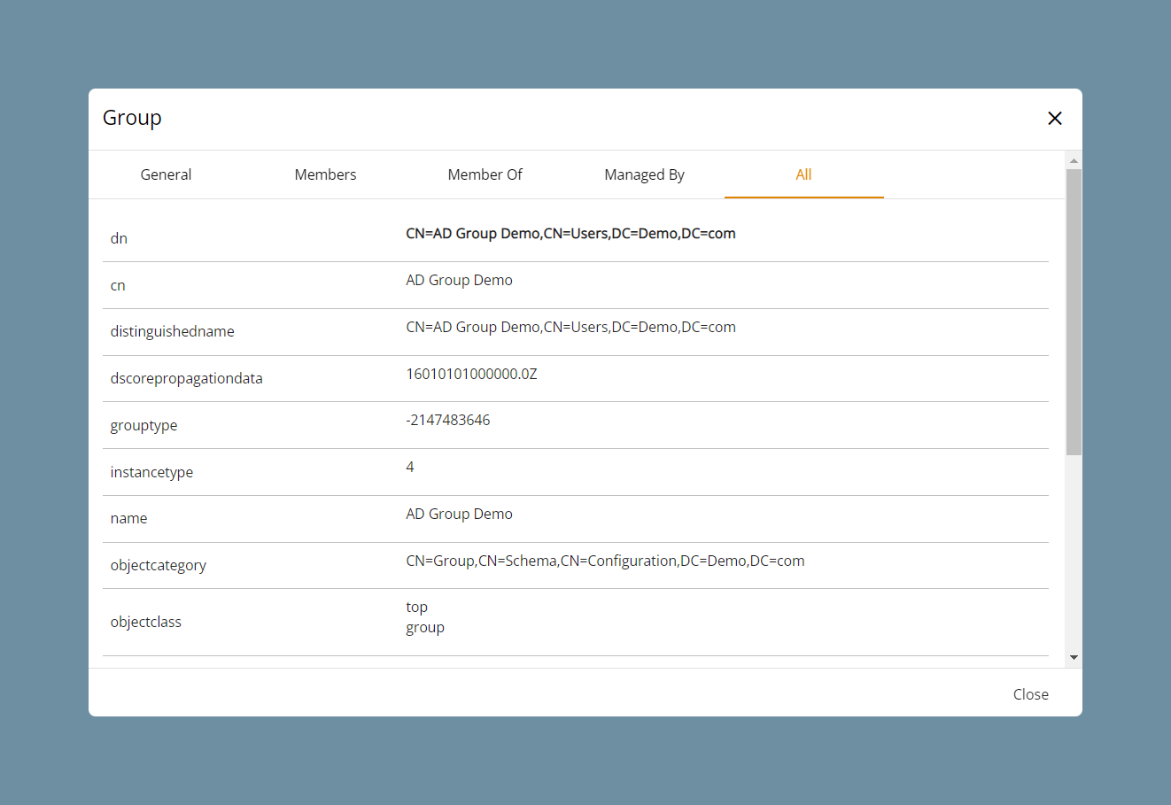Viewport: 1171px width, 805px height.
Task: Click the objectclass attribute label
Action: (145, 622)
